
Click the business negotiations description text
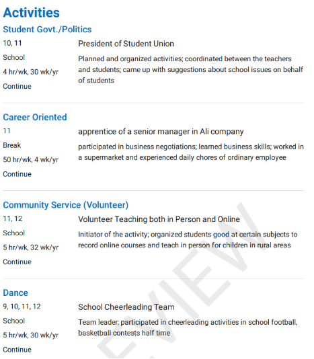(191, 152)
